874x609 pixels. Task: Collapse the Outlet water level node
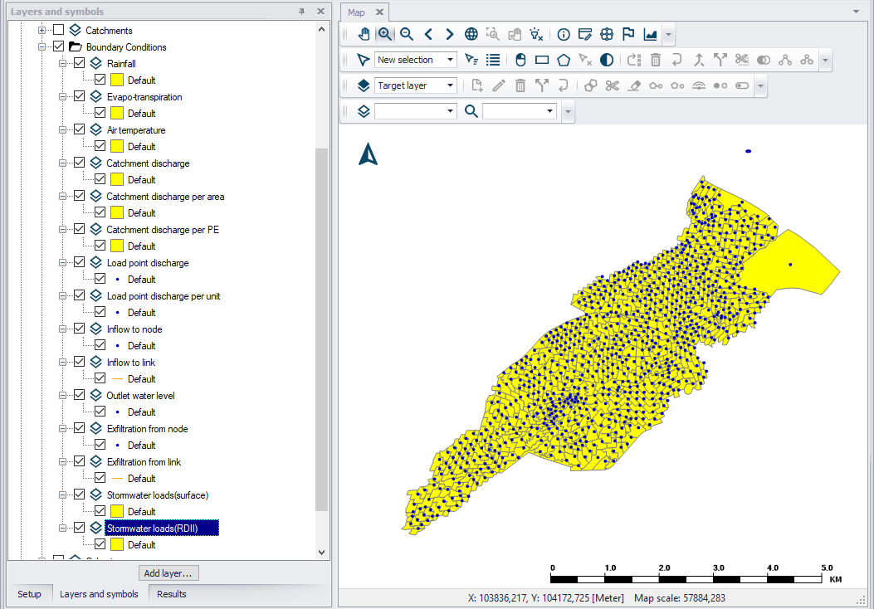click(x=62, y=396)
